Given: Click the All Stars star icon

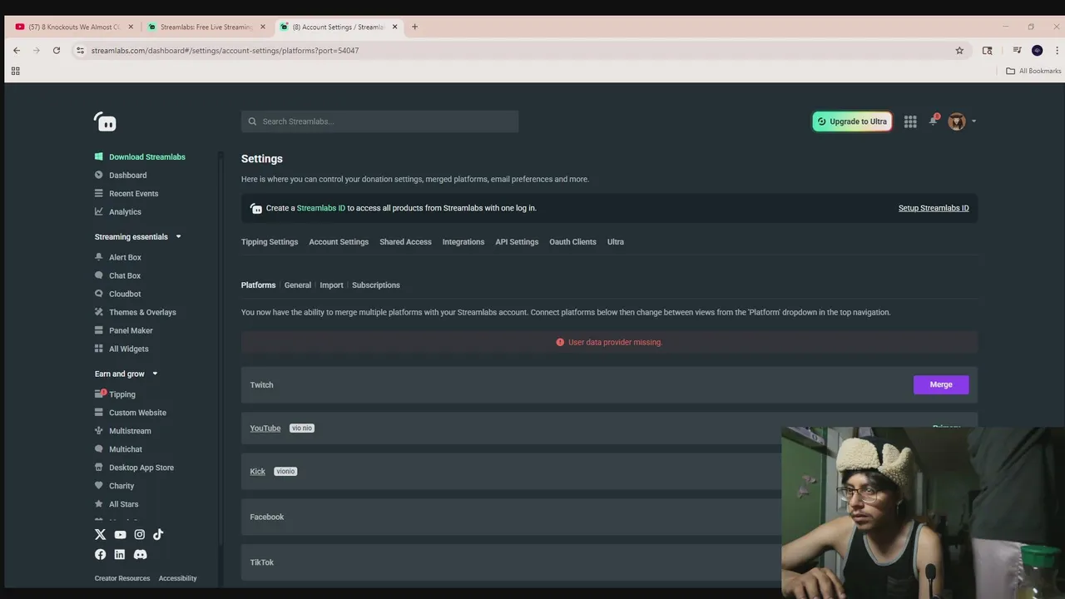Looking at the screenshot, I should click(99, 504).
